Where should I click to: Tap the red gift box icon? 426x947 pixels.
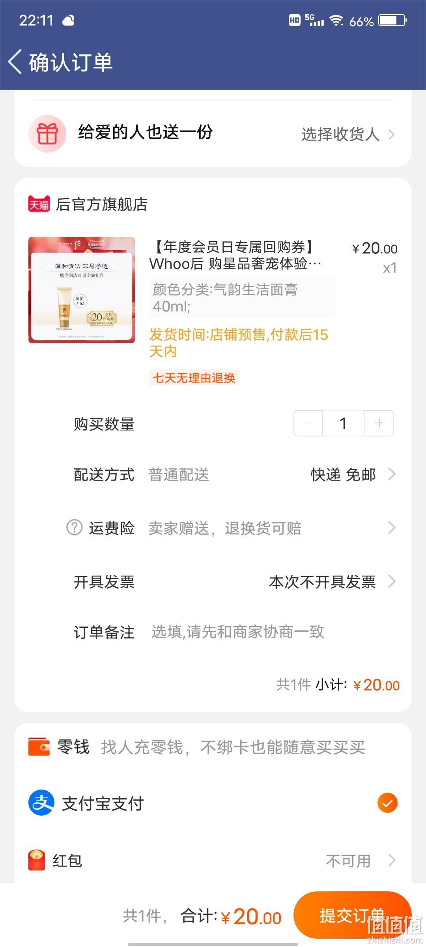[x=47, y=134]
